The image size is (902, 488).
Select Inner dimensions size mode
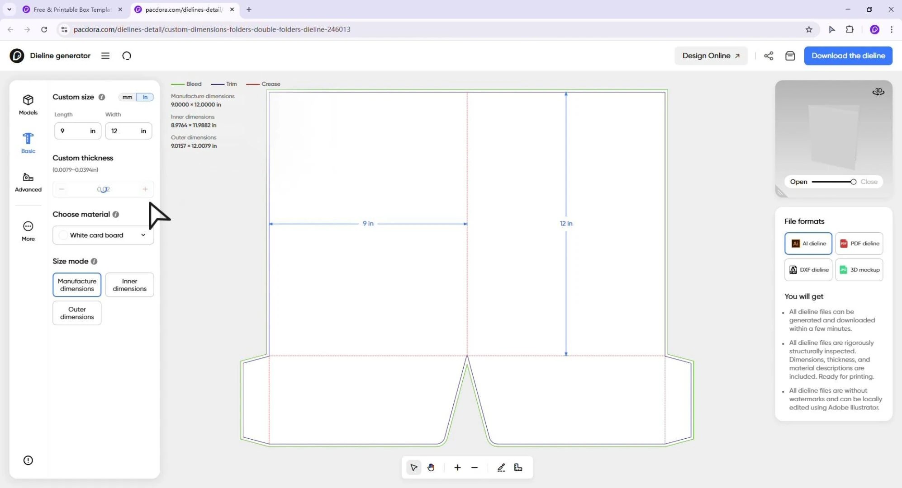(129, 285)
